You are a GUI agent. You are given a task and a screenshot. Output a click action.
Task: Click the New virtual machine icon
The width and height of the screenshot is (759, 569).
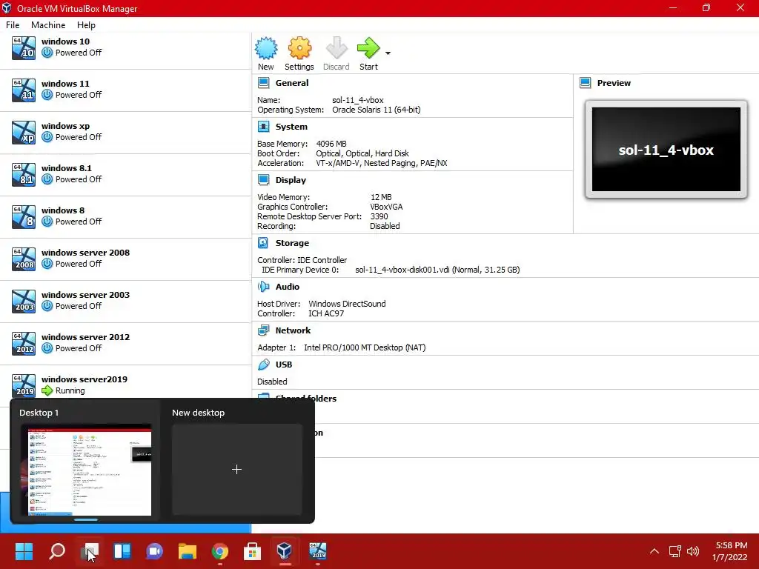(266, 48)
